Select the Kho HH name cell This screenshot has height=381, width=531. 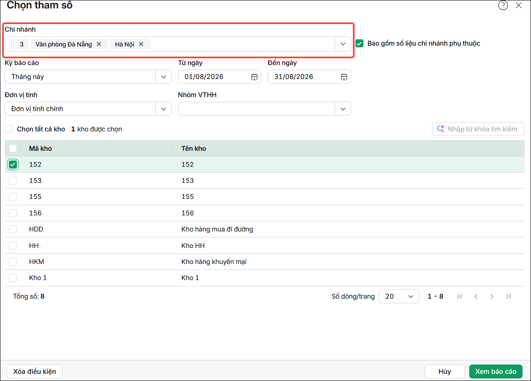click(x=193, y=245)
